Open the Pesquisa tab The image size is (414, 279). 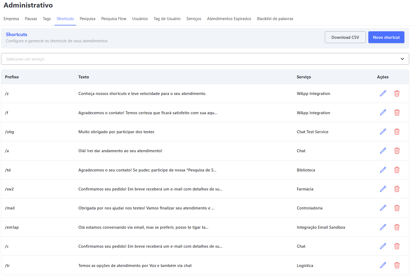(x=88, y=19)
